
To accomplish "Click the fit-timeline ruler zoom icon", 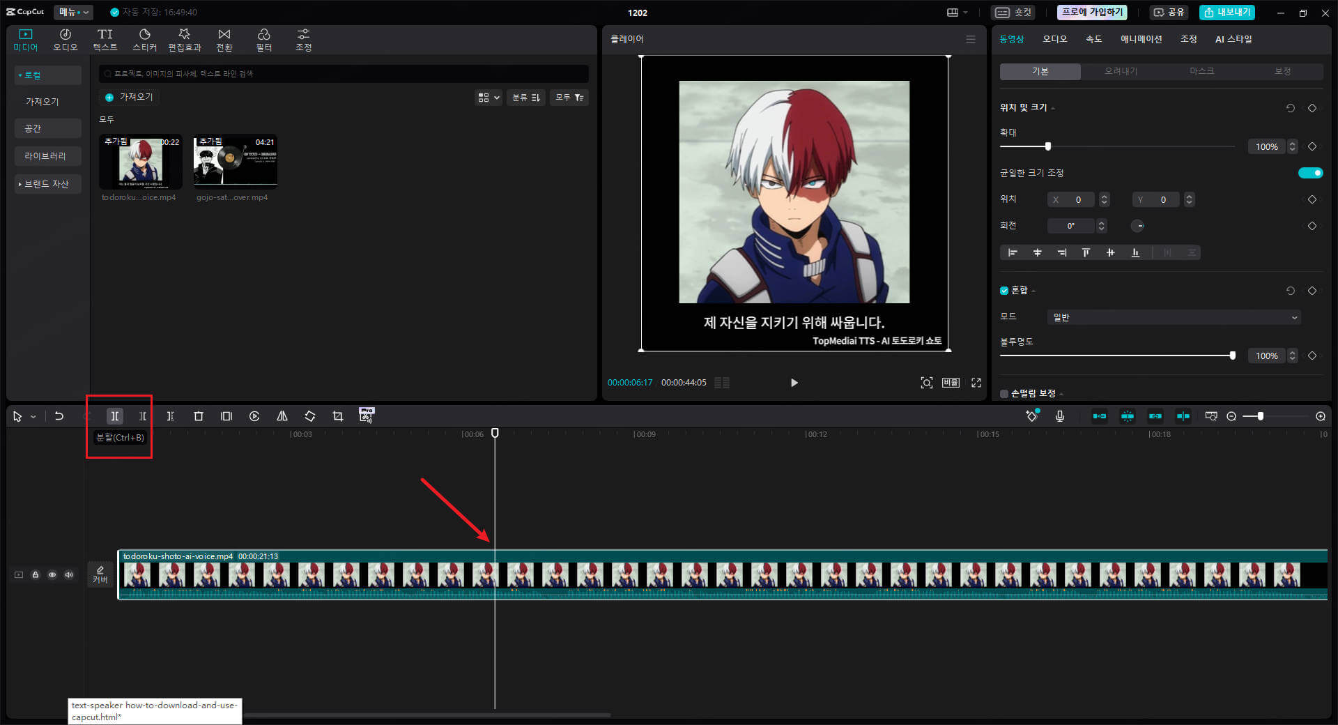I will click(1211, 416).
